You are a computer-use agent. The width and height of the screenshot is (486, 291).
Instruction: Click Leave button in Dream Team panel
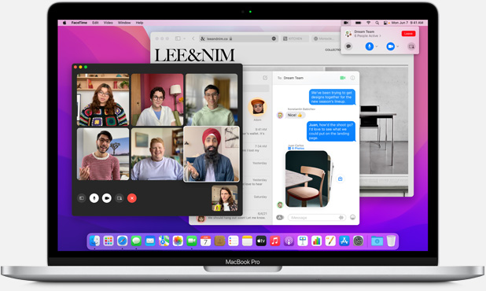pyautogui.click(x=408, y=34)
